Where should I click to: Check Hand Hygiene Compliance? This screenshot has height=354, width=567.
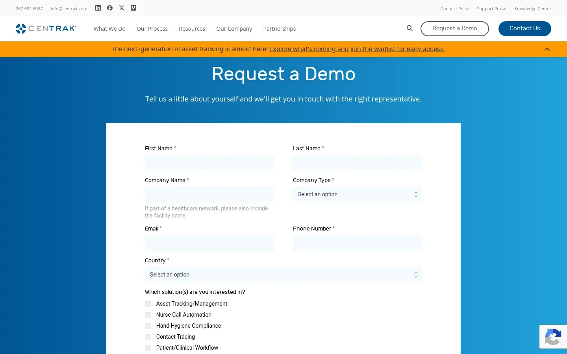click(148, 326)
